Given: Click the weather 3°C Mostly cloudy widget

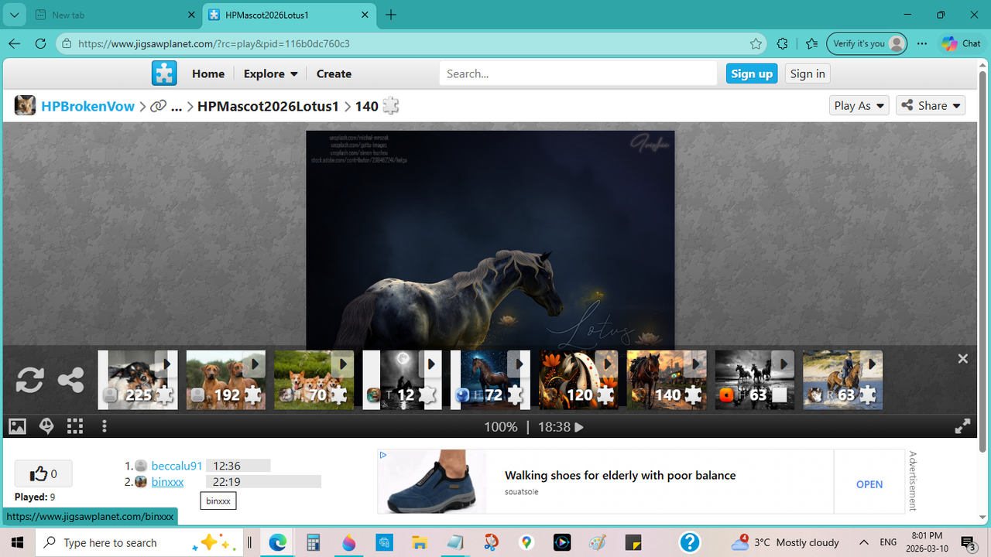Looking at the screenshot, I should pos(785,542).
